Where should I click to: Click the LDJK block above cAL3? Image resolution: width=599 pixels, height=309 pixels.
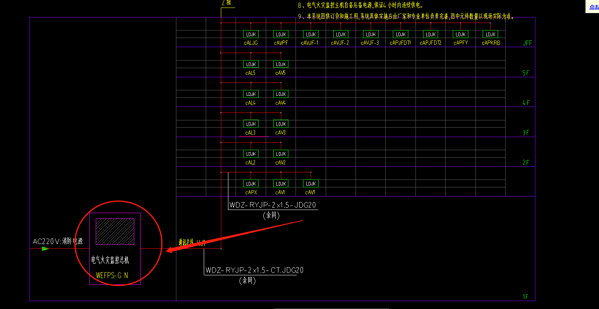[251, 124]
